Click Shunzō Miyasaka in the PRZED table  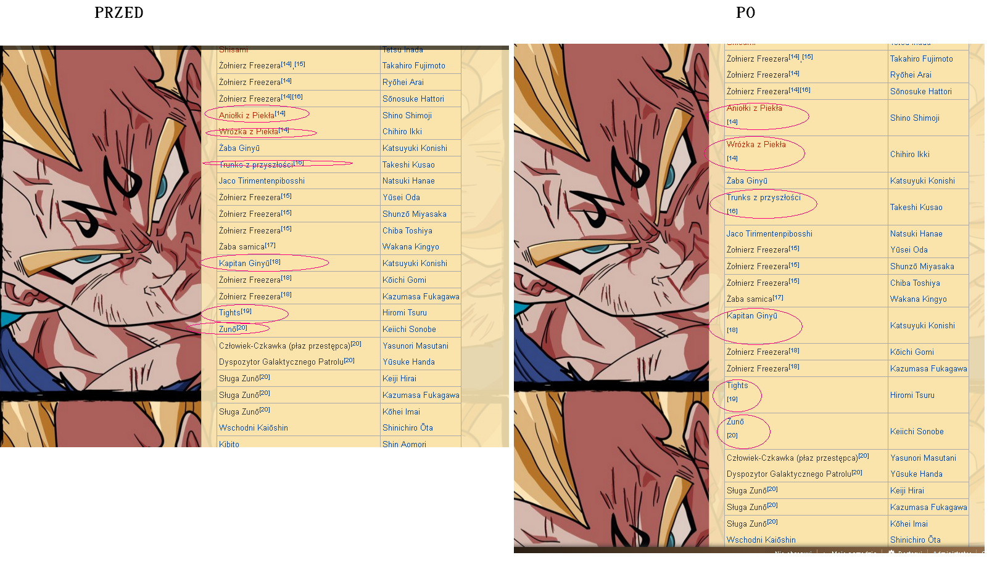coord(414,214)
